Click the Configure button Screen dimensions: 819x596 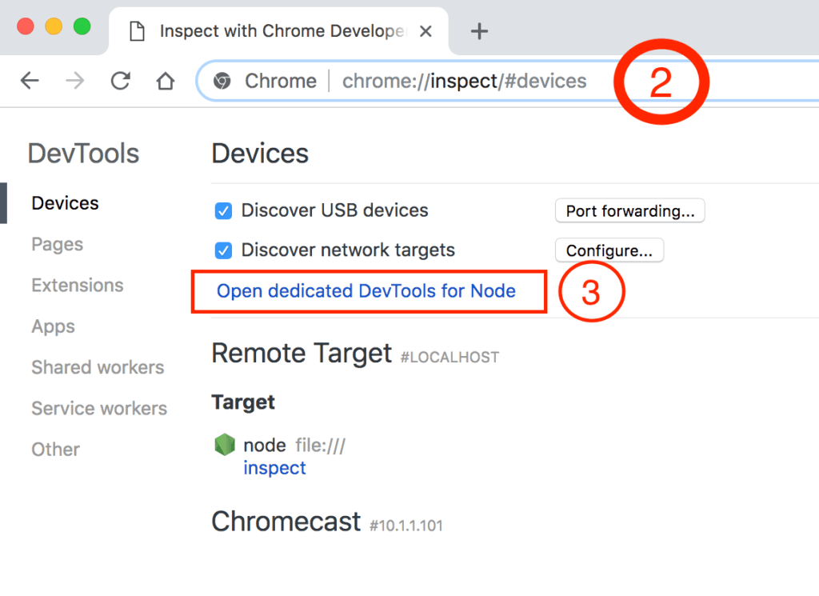[x=609, y=250]
